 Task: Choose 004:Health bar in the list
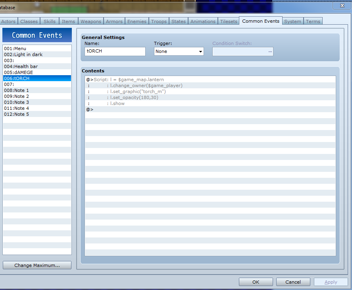tap(37, 66)
